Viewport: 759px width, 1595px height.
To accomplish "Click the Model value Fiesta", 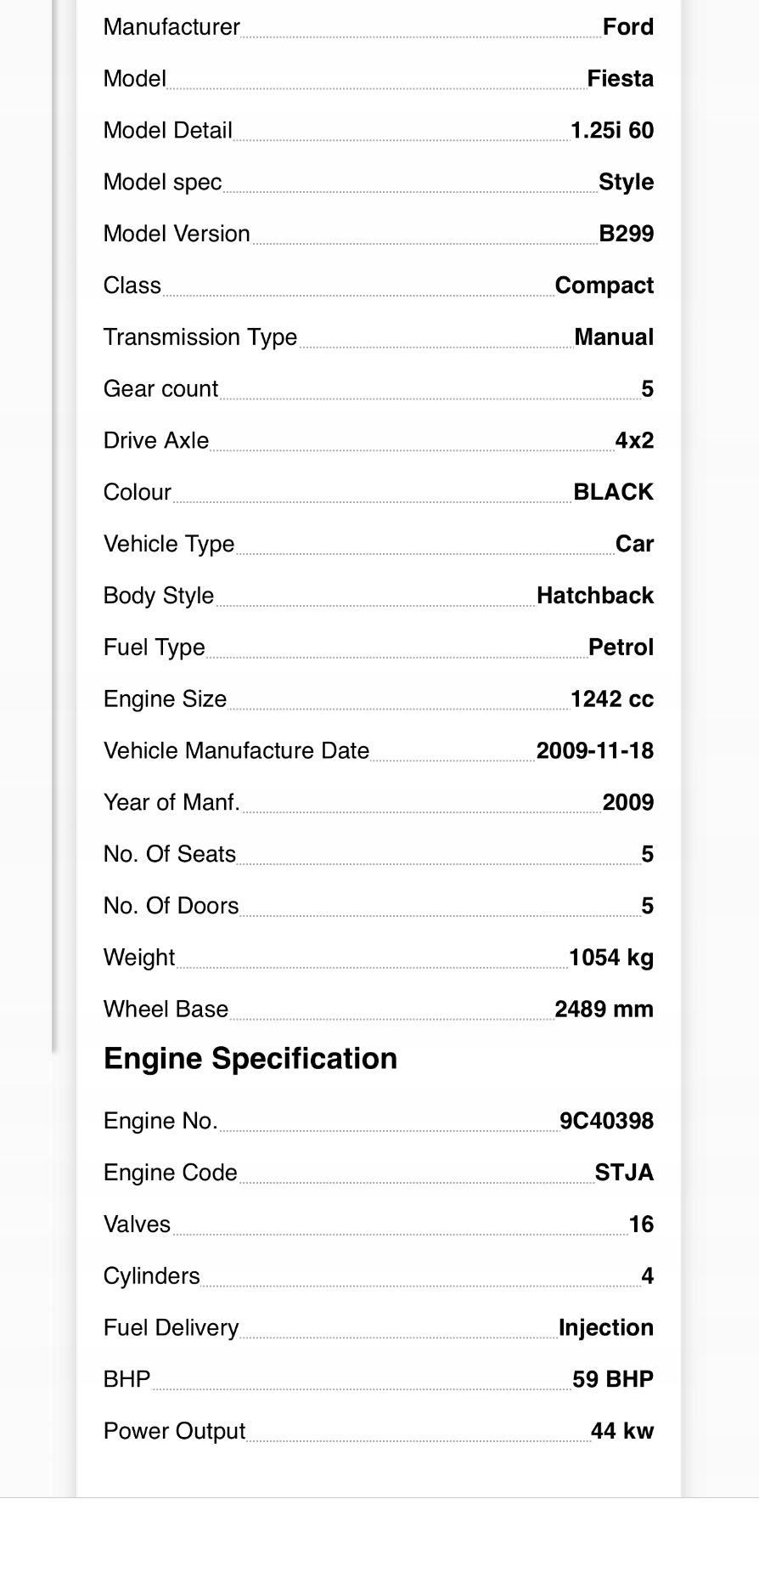I will (x=621, y=79).
